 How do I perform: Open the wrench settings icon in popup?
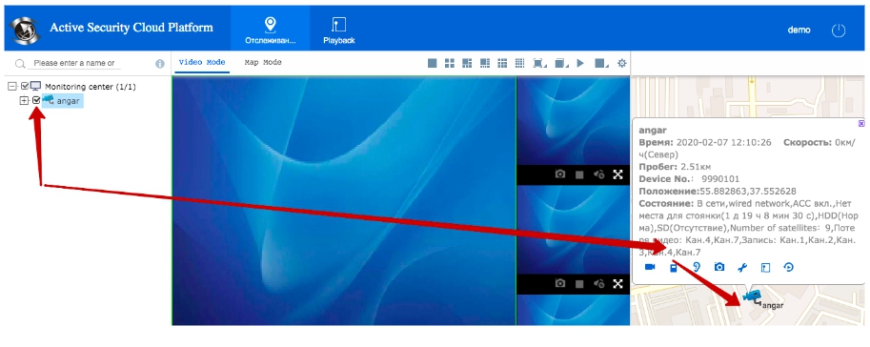click(x=742, y=268)
